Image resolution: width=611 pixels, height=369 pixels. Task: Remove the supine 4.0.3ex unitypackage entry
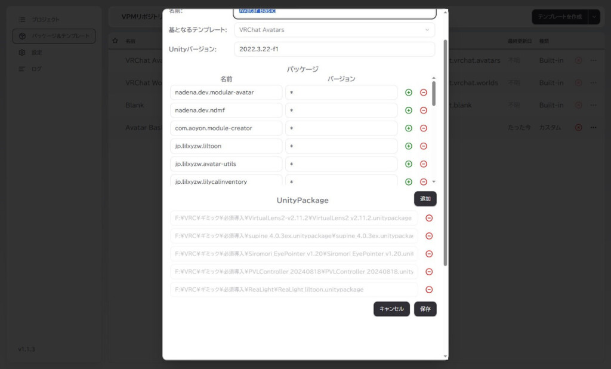[x=428, y=236]
